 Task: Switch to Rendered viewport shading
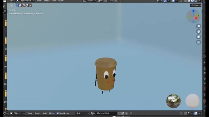tap(196, 1)
